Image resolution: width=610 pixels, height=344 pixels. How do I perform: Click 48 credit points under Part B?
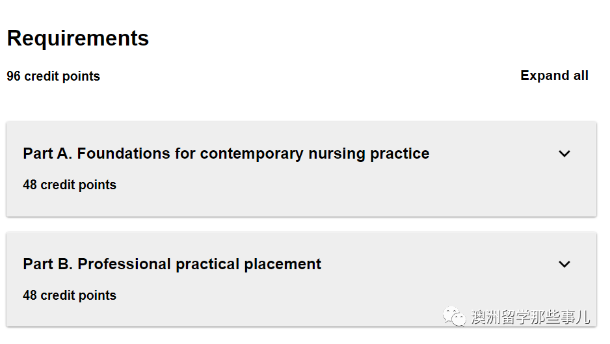click(70, 295)
